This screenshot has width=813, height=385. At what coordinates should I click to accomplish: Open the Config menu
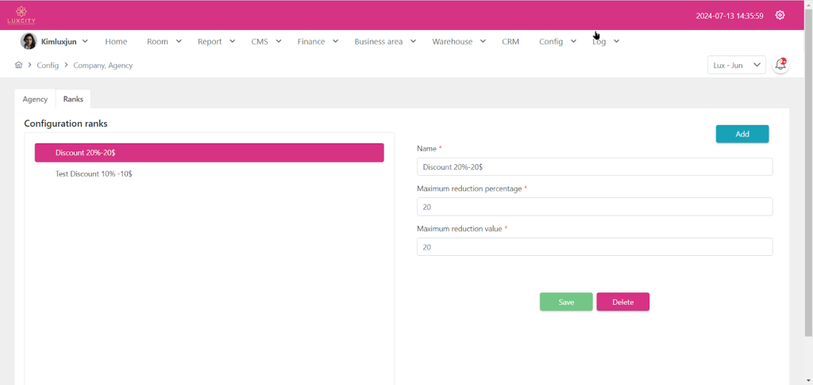point(557,41)
